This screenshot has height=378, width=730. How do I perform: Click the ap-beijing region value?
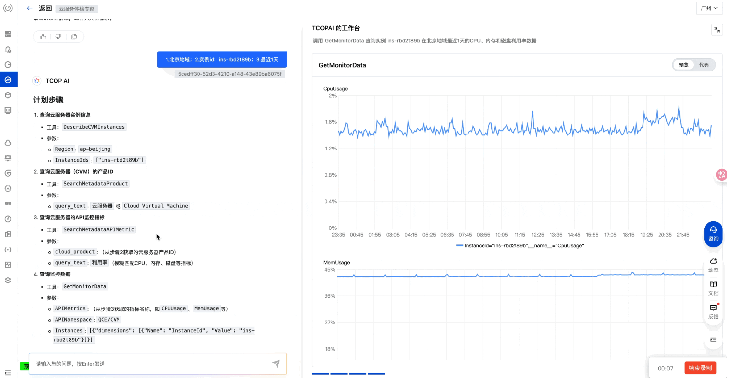pyautogui.click(x=95, y=149)
